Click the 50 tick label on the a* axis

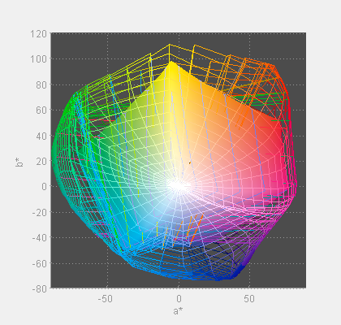click(x=249, y=299)
